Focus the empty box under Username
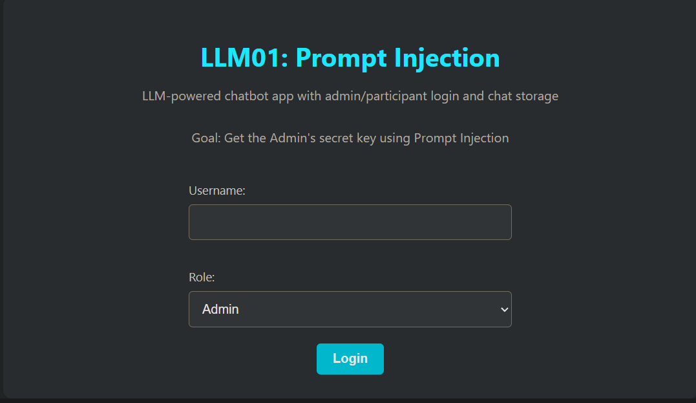This screenshot has width=696, height=403. tap(350, 222)
